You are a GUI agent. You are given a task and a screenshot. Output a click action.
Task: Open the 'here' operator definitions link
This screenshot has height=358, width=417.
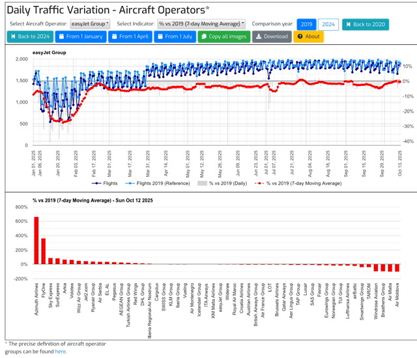point(61,351)
